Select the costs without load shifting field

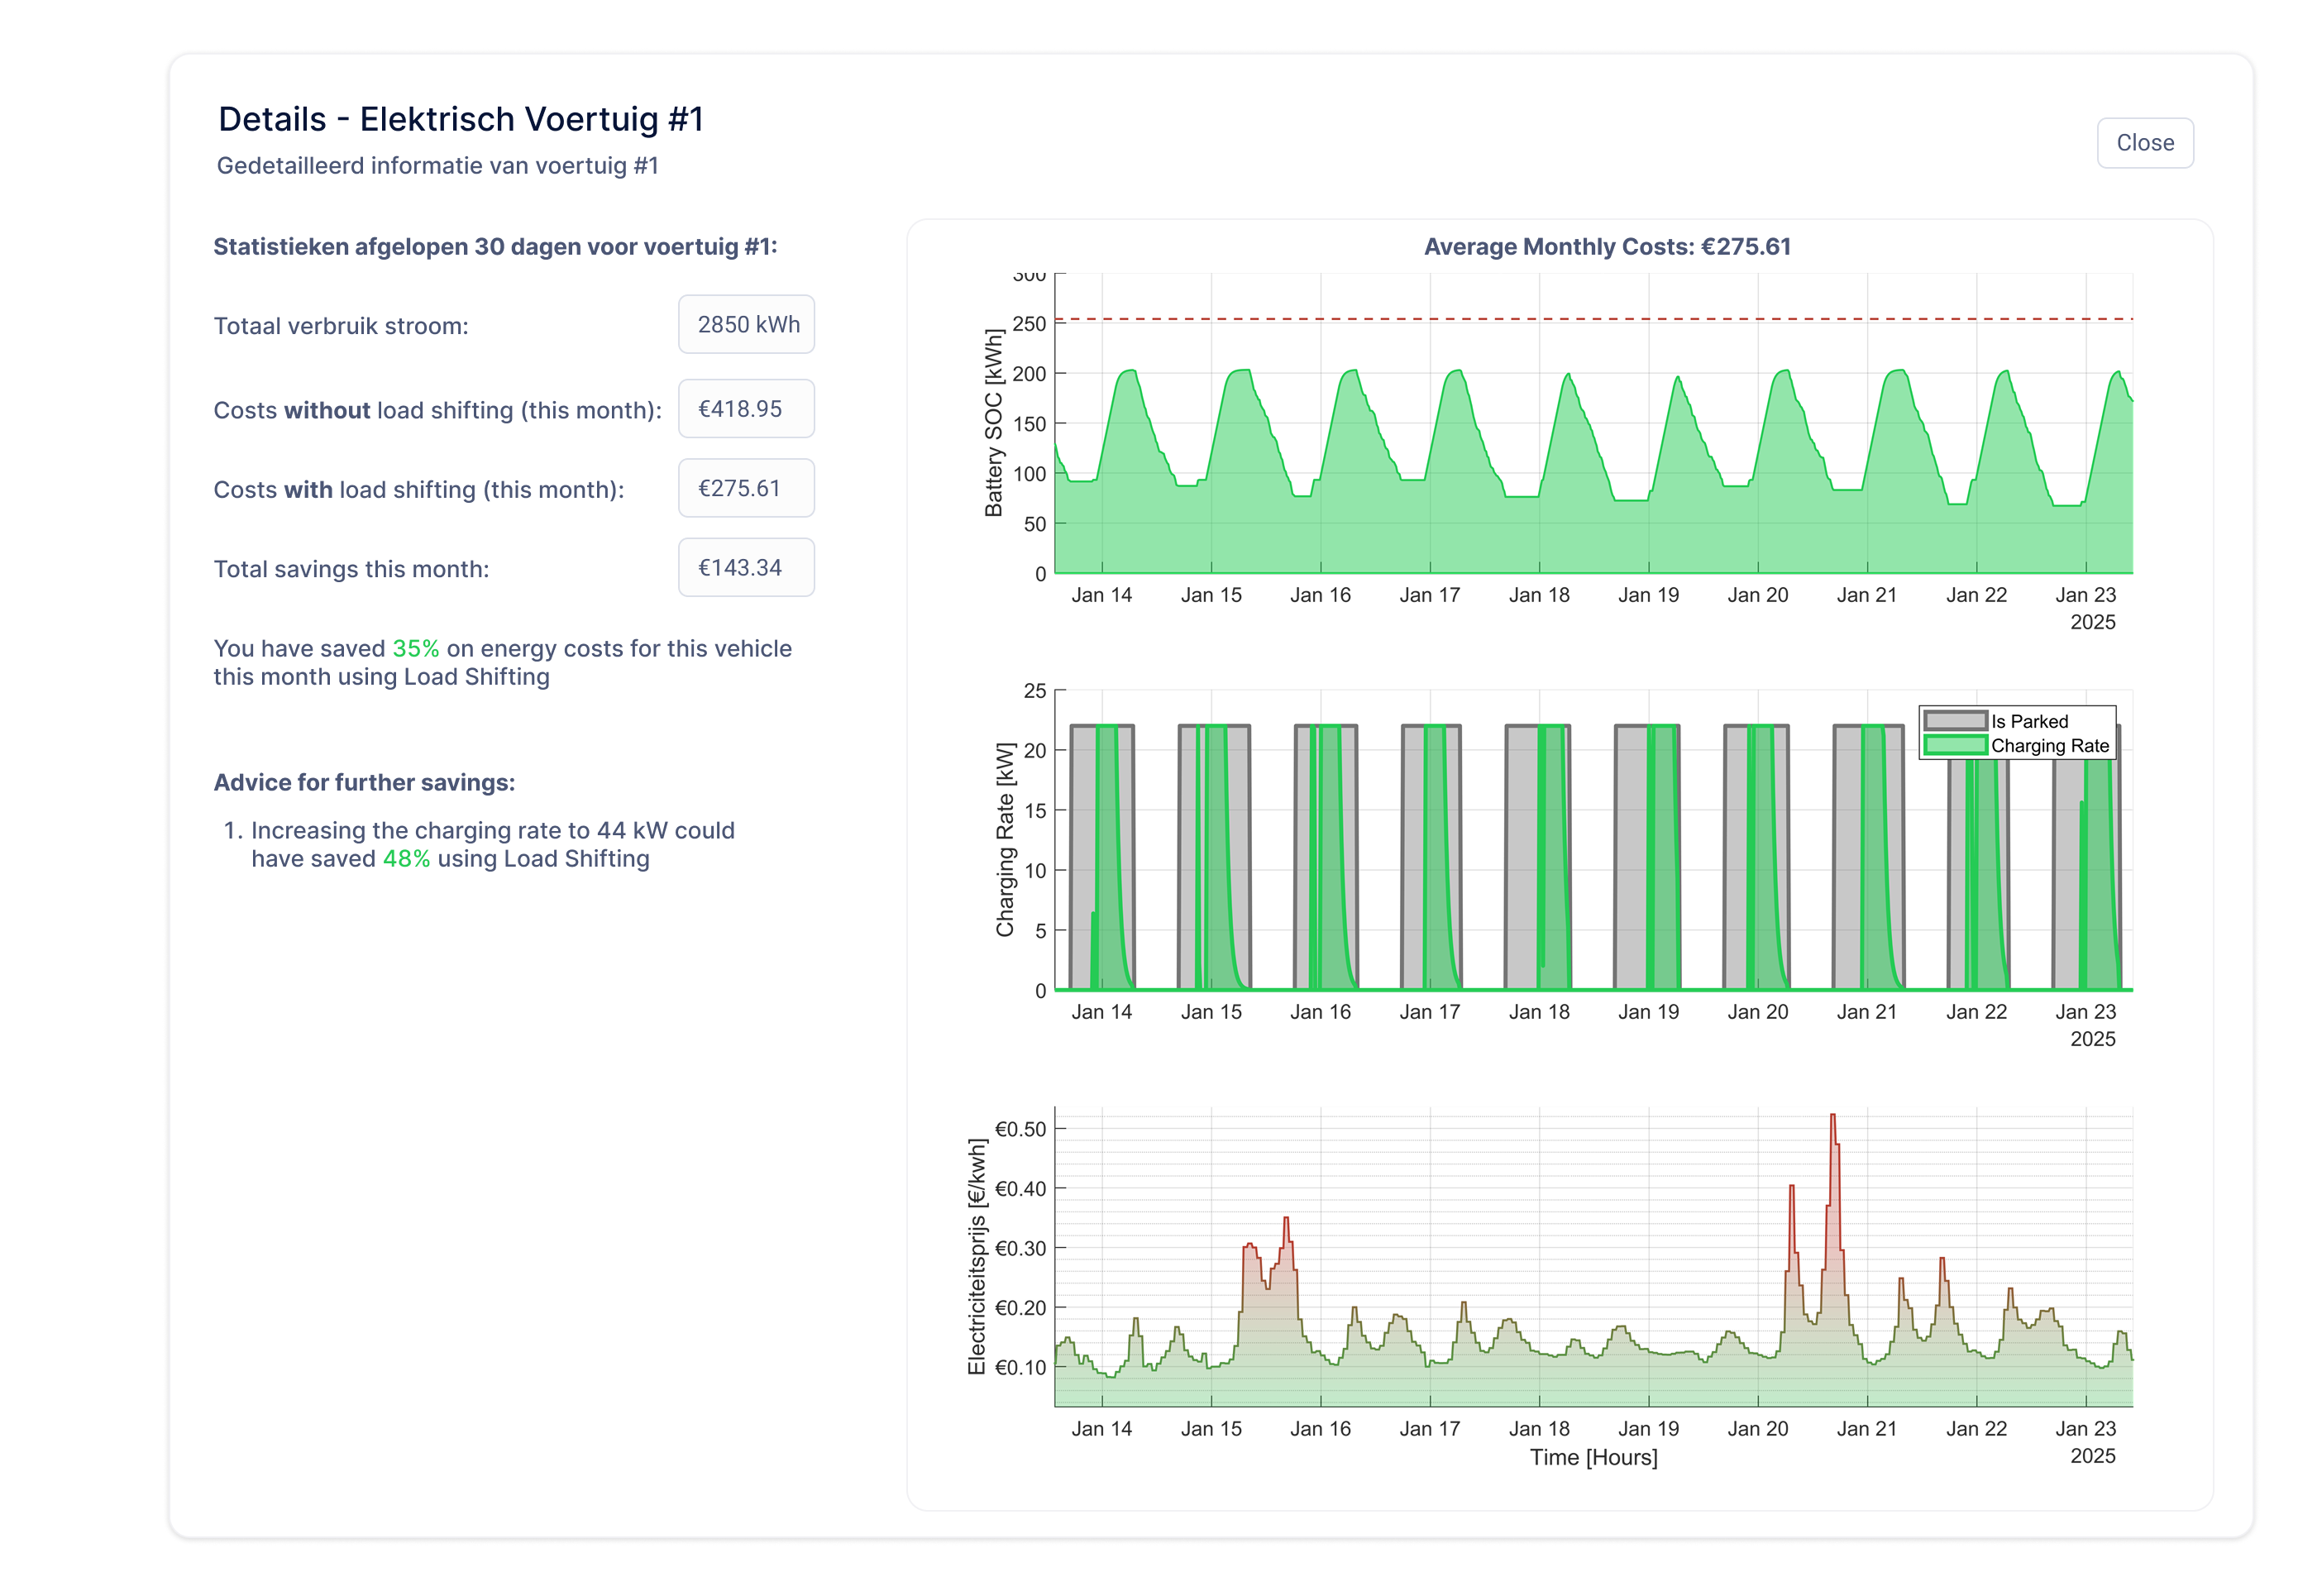pos(746,409)
